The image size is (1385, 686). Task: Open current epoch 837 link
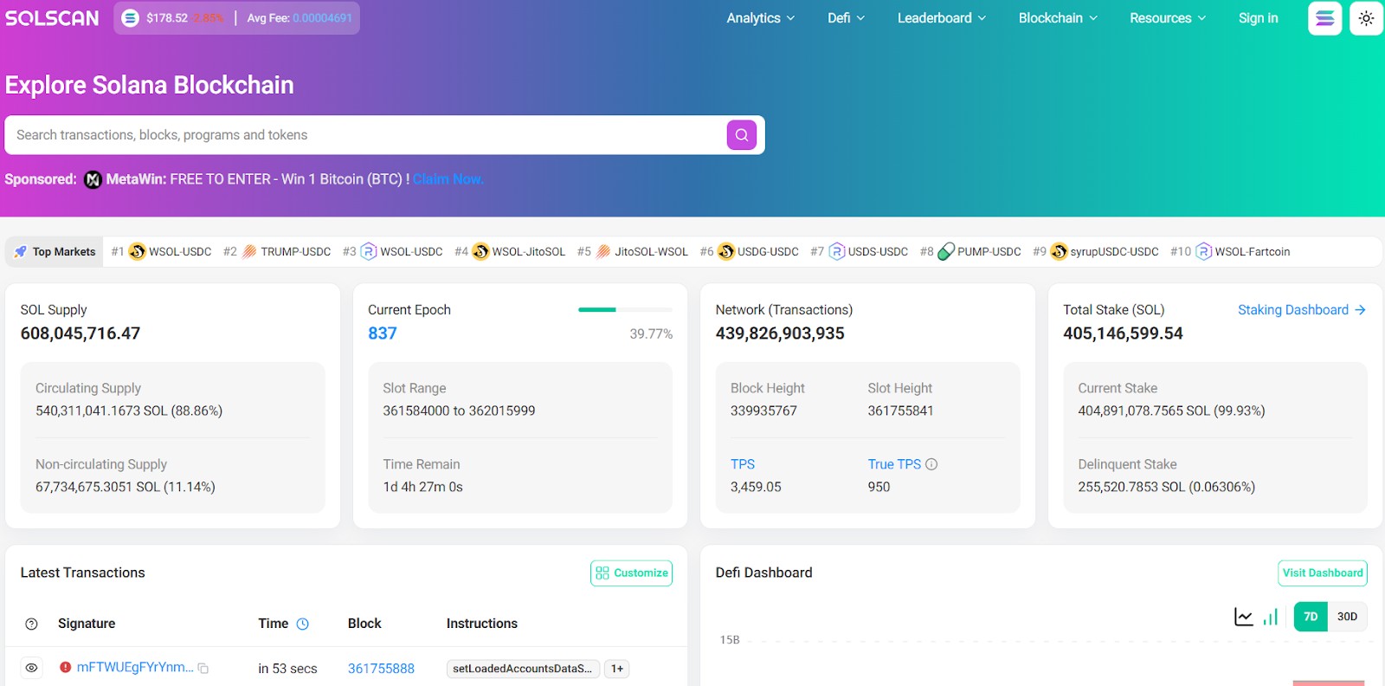click(x=383, y=333)
